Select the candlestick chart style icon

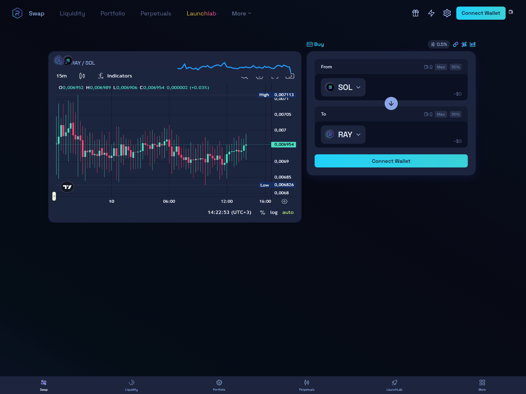pyautogui.click(x=82, y=76)
